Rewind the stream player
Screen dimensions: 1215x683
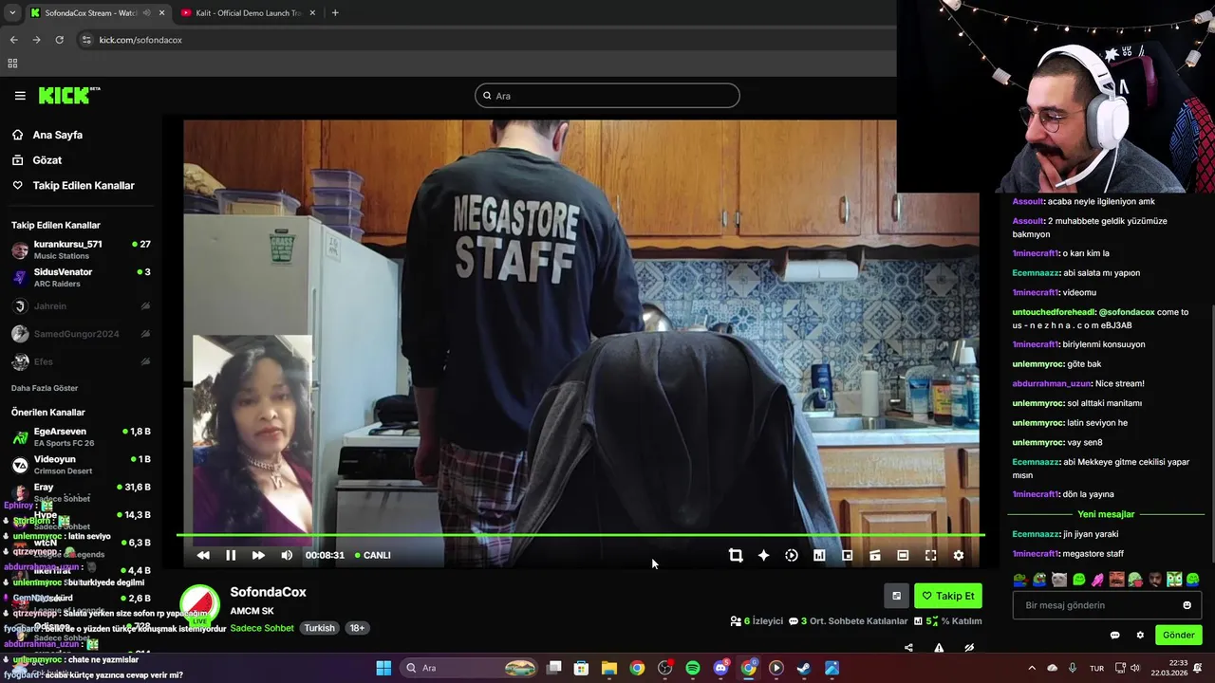pyautogui.click(x=203, y=555)
